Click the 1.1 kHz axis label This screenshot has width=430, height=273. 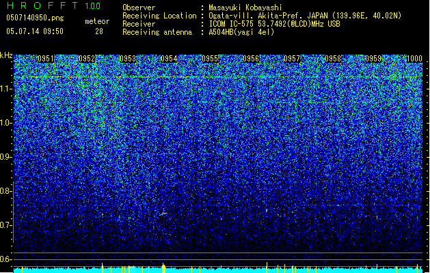click(x=6, y=89)
